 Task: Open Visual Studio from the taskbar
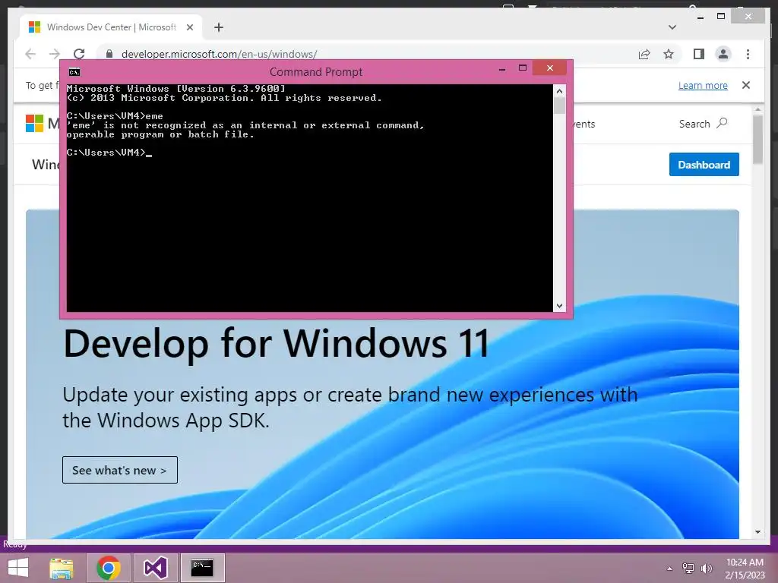pos(155,568)
